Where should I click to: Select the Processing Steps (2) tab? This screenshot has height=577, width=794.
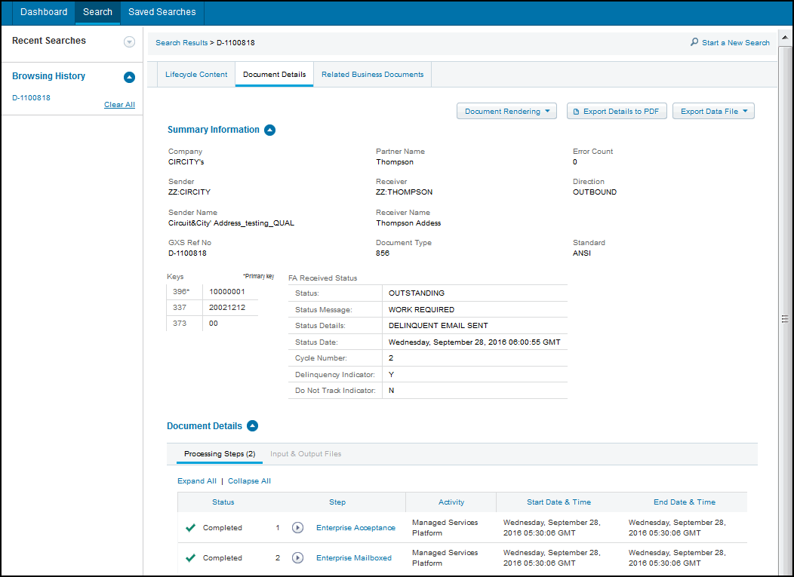click(220, 454)
